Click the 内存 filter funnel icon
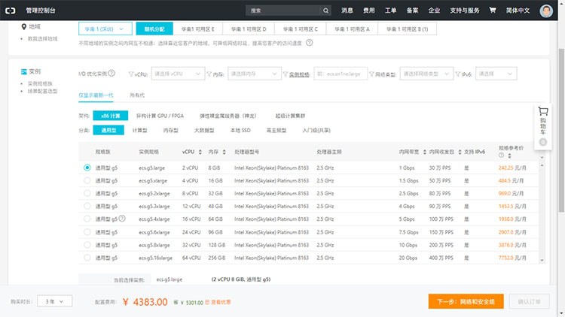Screen dimensions: 565x317 pyautogui.click(x=209, y=74)
